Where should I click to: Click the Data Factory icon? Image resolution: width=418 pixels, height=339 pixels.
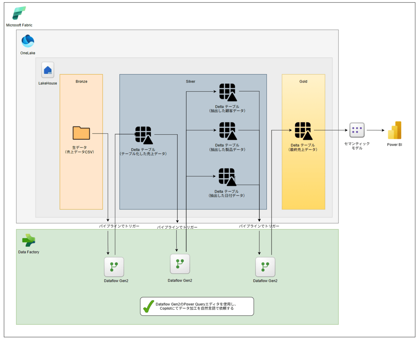click(29, 240)
